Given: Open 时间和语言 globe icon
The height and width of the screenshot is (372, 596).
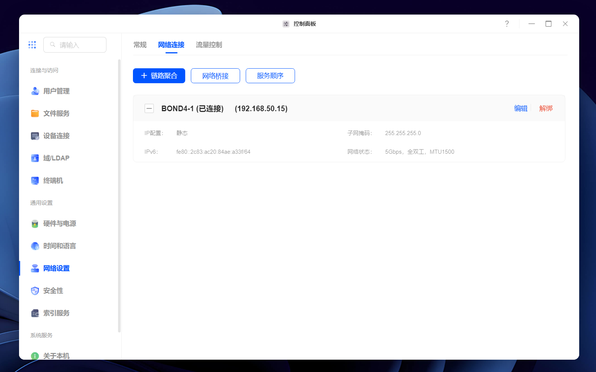Looking at the screenshot, I should 35,246.
